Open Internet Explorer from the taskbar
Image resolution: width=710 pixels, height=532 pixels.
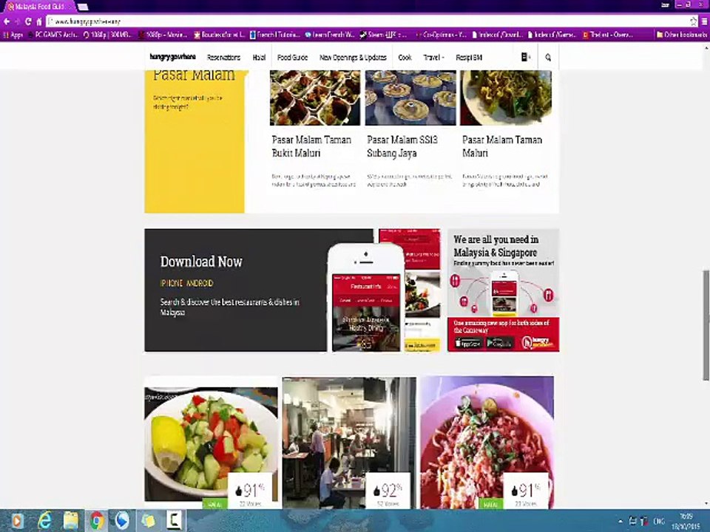pos(44,521)
